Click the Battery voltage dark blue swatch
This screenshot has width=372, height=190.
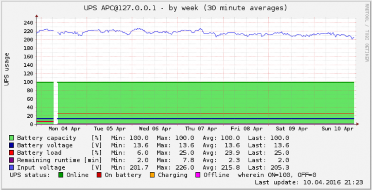(12, 145)
